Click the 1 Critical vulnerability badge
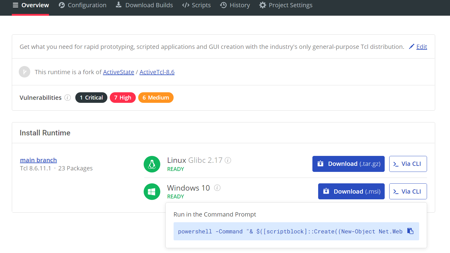 [91, 98]
